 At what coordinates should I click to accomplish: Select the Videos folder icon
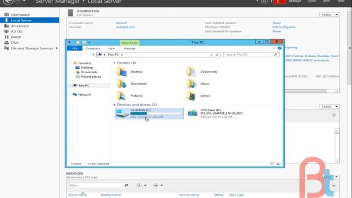(191, 96)
